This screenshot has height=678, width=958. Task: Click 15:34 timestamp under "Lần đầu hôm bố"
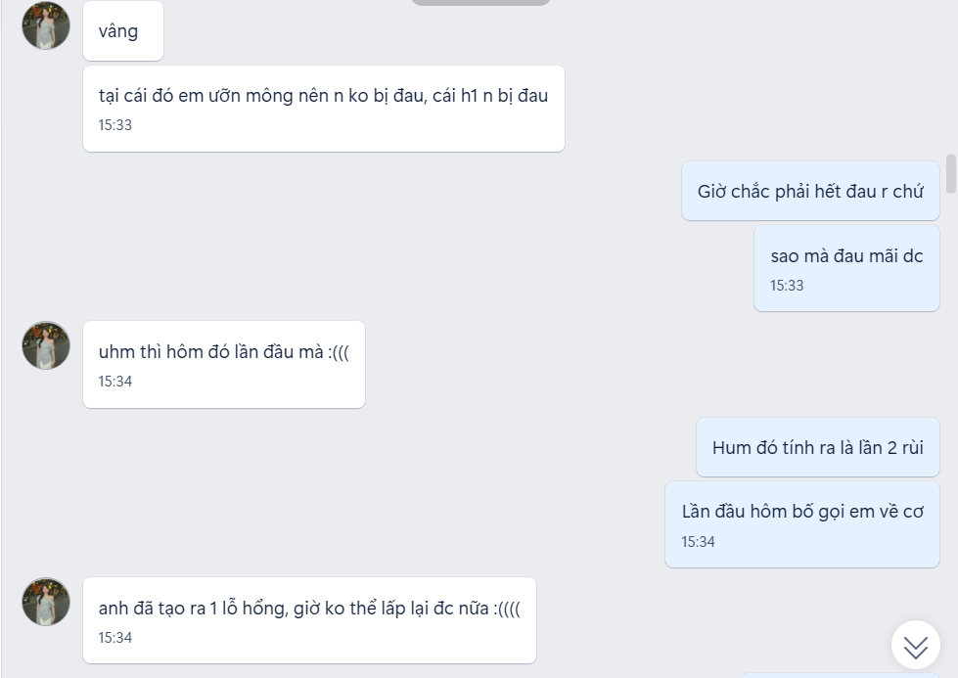pos(698,542)
